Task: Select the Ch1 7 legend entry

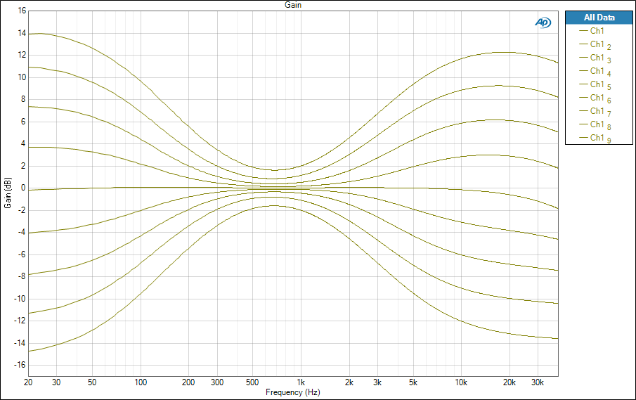Action: [x=595, y=112]
